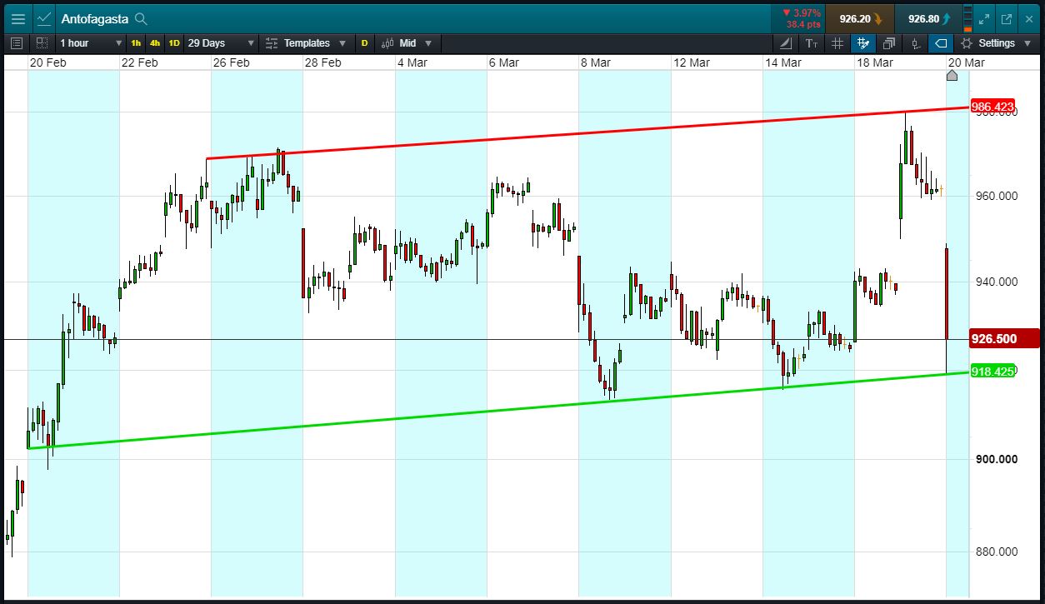Click the layout selection grid icon

[x=42, y=42]
